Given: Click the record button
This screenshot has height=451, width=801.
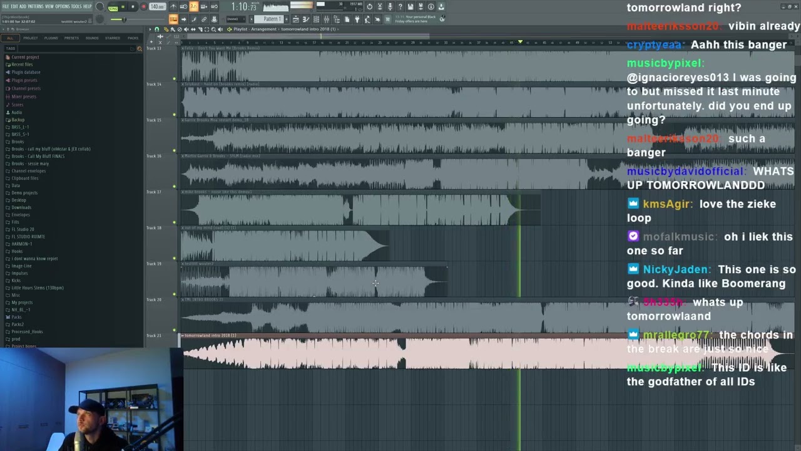Looking at the screenshot, I should [143, 7].
